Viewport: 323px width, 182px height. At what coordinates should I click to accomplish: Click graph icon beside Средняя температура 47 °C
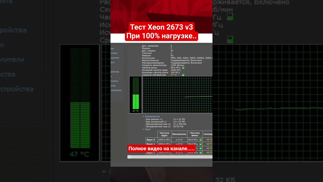(x=183, y=75)
